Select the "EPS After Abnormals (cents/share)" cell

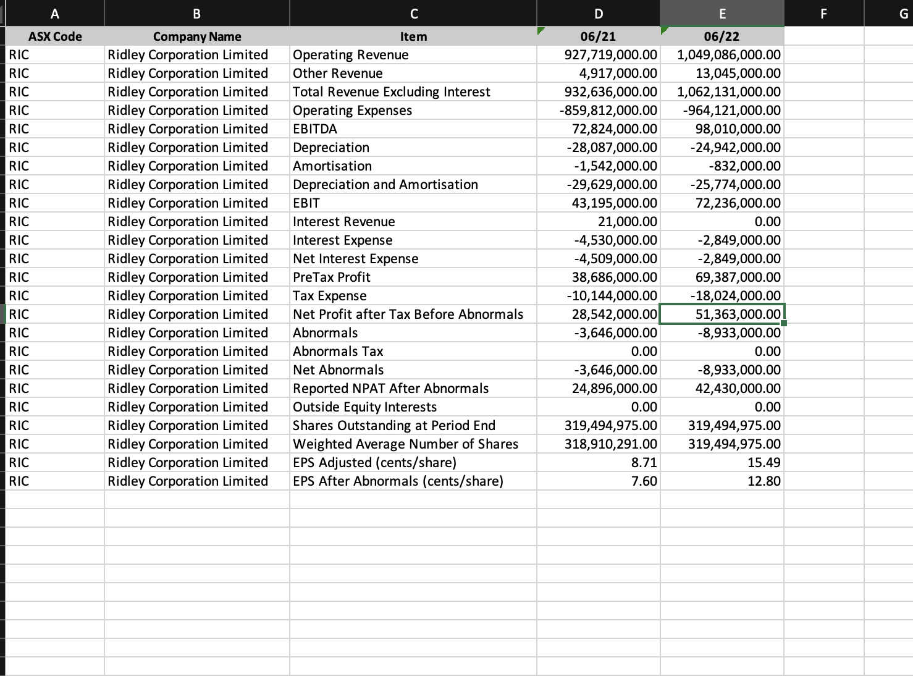pos(413,481)
